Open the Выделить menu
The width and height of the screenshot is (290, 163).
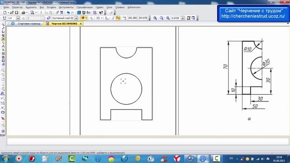point(31,7)
